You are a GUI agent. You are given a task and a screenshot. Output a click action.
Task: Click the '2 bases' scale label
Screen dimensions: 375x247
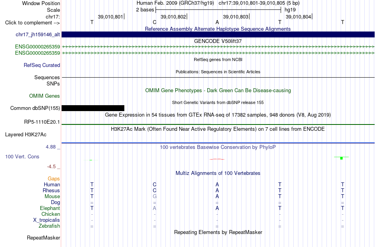tap(145, 10)
